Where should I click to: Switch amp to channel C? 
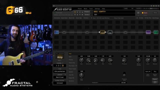point(61,65)
